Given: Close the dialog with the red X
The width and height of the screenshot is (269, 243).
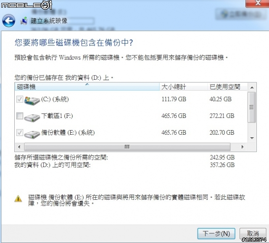Looking at the screenshot, I should (x=257, y=3).
